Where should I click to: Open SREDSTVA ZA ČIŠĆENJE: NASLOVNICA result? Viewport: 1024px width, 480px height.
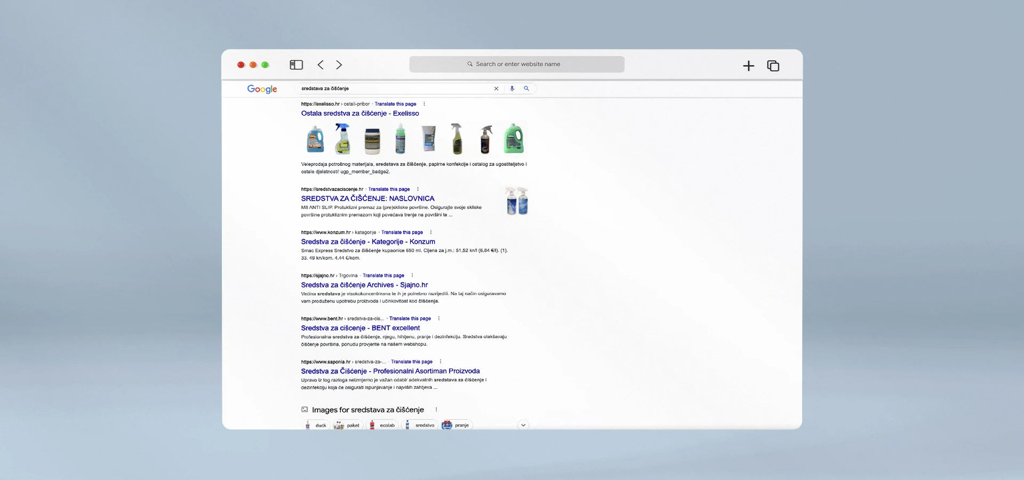pyautogui.click(x=367, y=198)
